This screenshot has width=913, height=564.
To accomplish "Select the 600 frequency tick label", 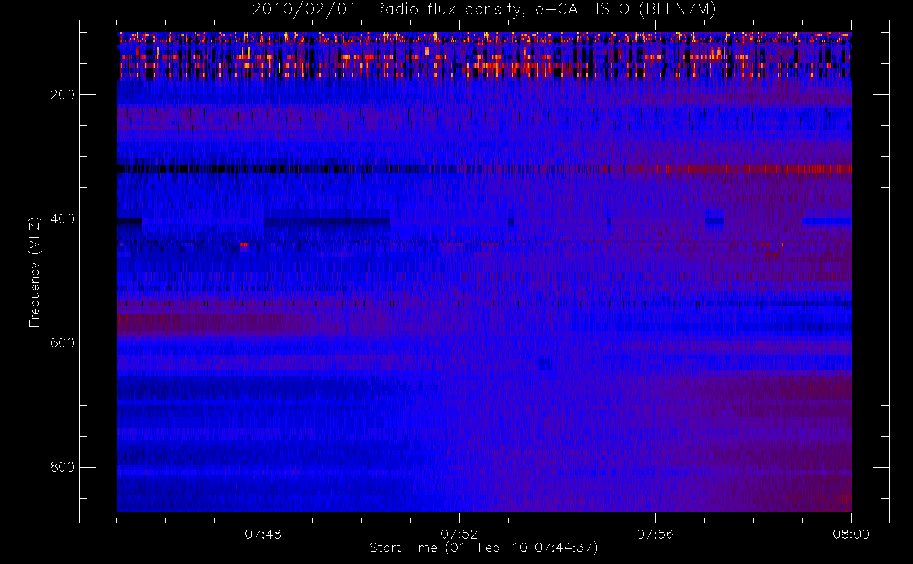I will tap(63, 343).
